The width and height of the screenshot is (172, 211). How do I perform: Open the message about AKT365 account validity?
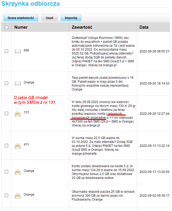tap(103, 113)
